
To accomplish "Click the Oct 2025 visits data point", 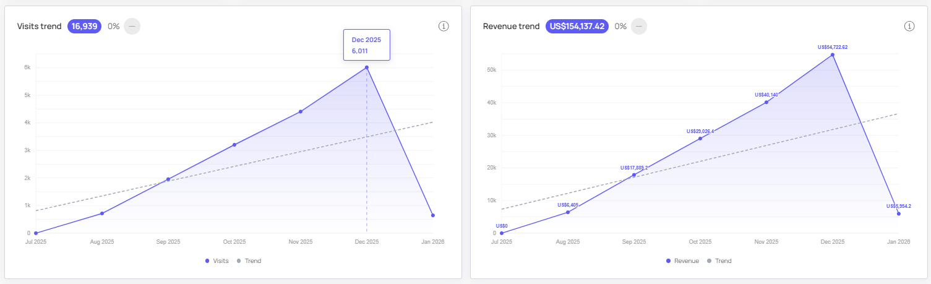I will tap(234, 145).
